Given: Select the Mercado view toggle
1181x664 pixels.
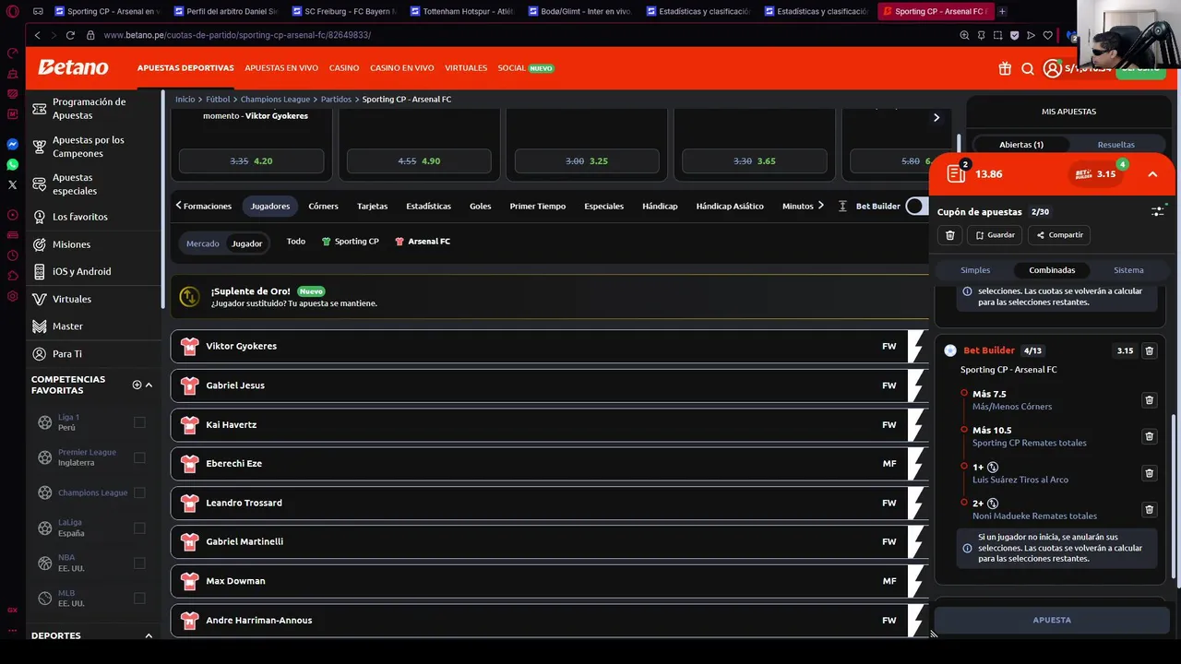Looking at the screenshot, I should coord(203,243).
